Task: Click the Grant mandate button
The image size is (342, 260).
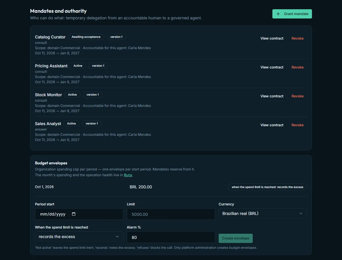Action: [x=292, y=14]
